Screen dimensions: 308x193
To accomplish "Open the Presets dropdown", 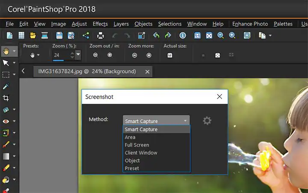I will click(x=35, y=55).
